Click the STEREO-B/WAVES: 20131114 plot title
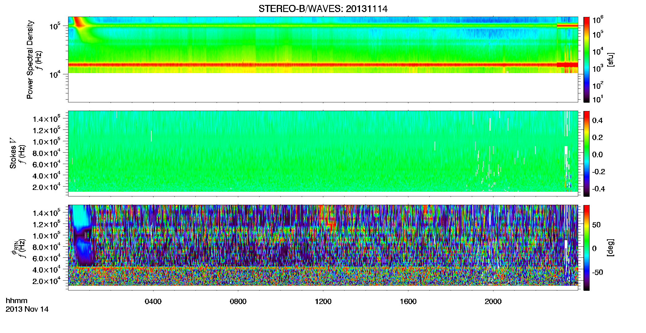 coord(323,9)
